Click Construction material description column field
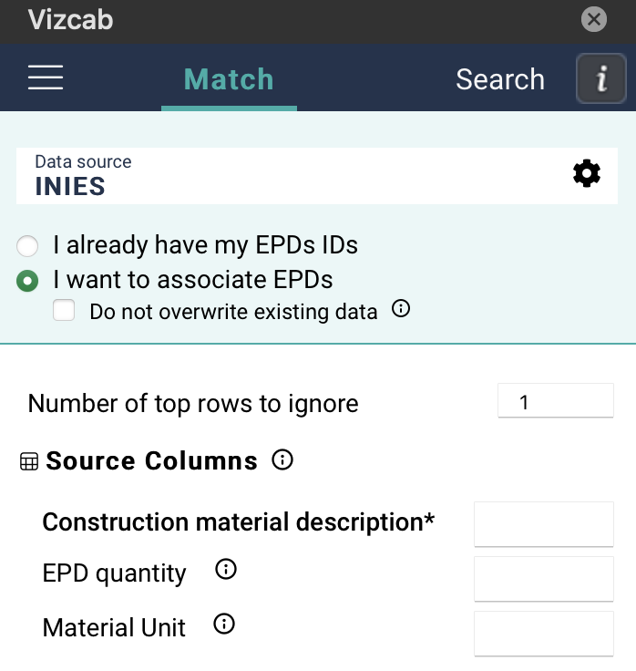The width and height of the screenshot is (636, 671). click(x=544, y=523)
